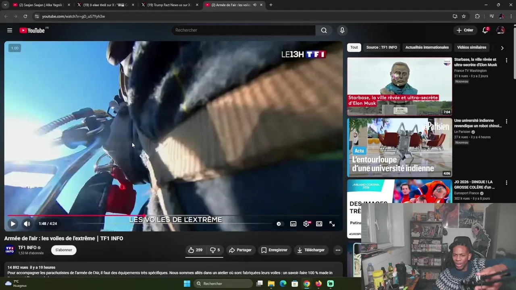Select Source : TF1 INFO chip

382,48
